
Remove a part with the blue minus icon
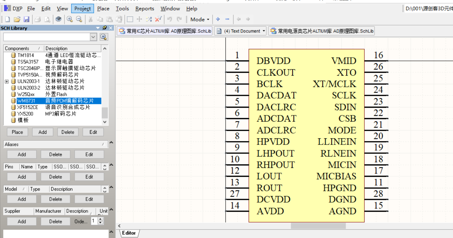227,19
